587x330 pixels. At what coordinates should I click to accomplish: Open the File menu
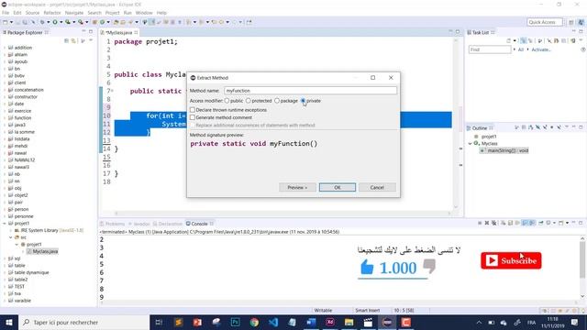point(6,13)
